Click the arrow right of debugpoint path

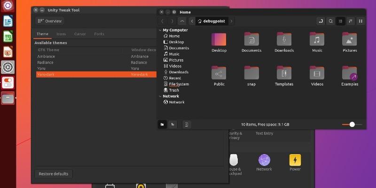coord(232,21)
